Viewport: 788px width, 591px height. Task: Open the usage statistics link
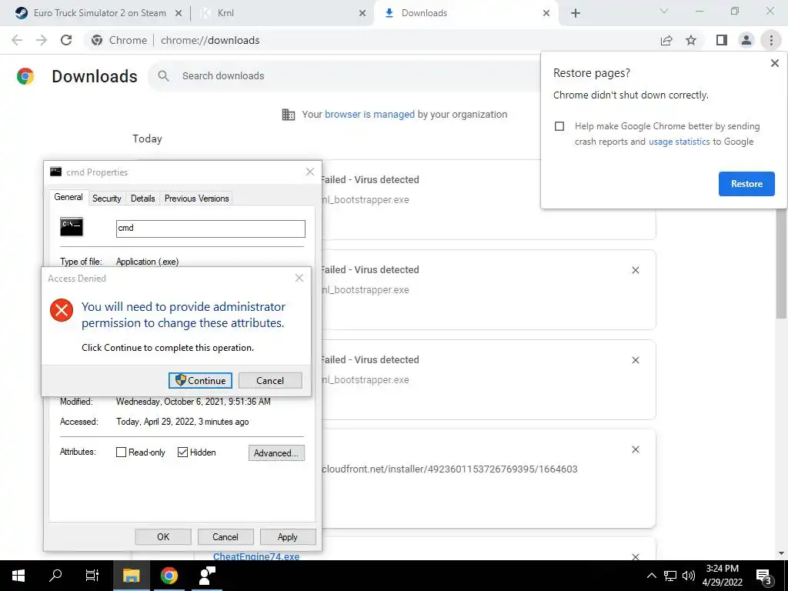point(679,142)
